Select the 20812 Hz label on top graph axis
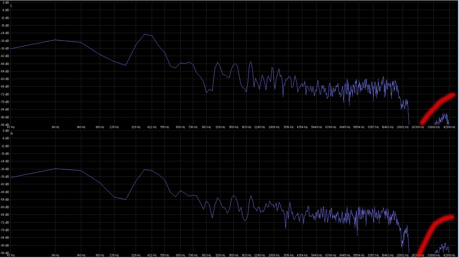Viewport: 459px width, 258px height. coord(402,127)
